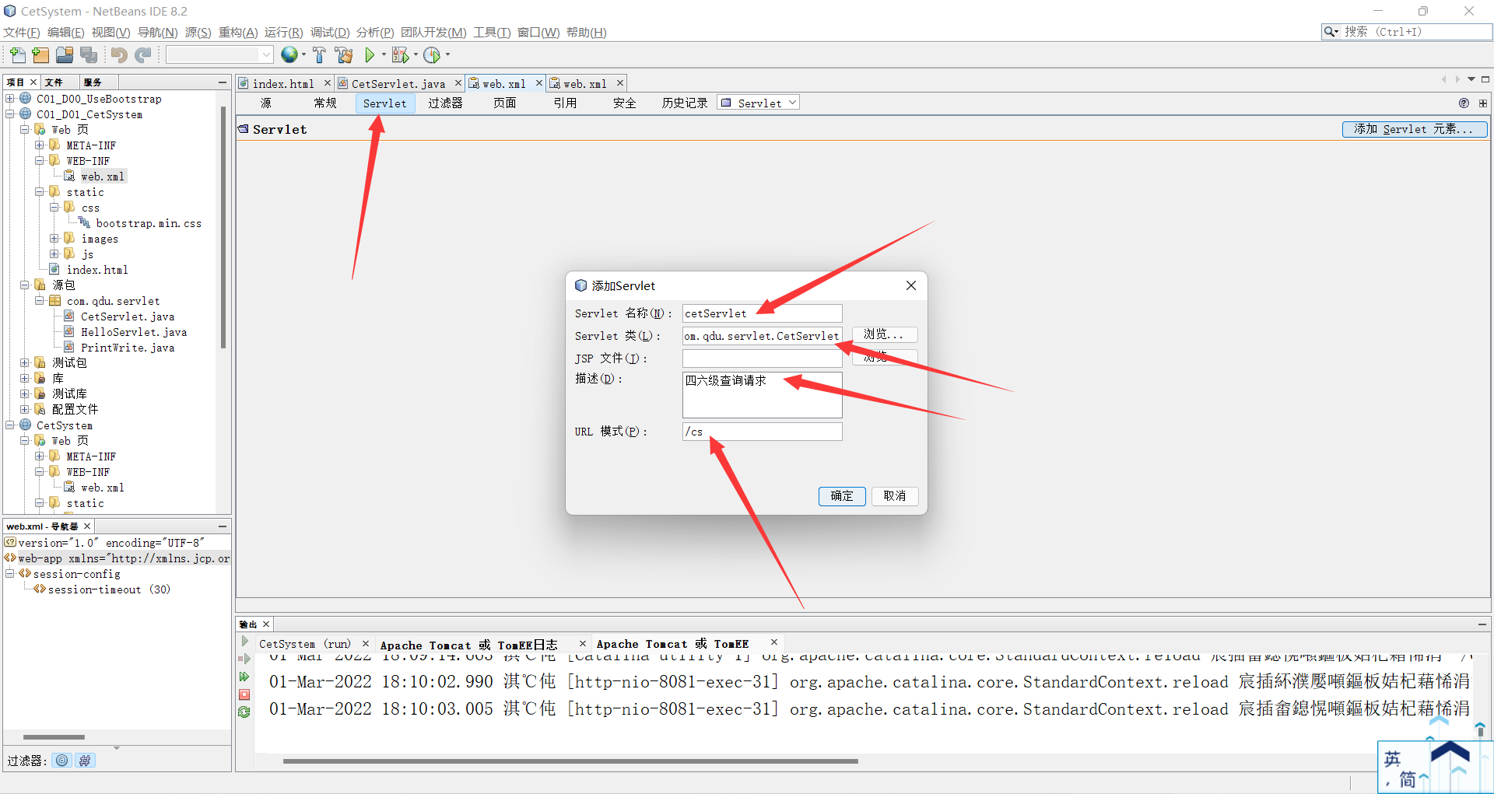Expand the 配置文件 node
Image resolution: width=1494 pixels, height=794 pixels.
tap(25, 410)
